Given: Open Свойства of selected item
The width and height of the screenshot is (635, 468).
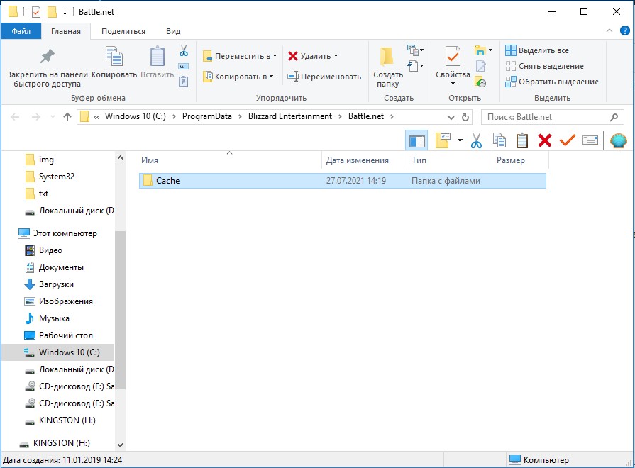Looking at the screenshot, I should [453, 65].
